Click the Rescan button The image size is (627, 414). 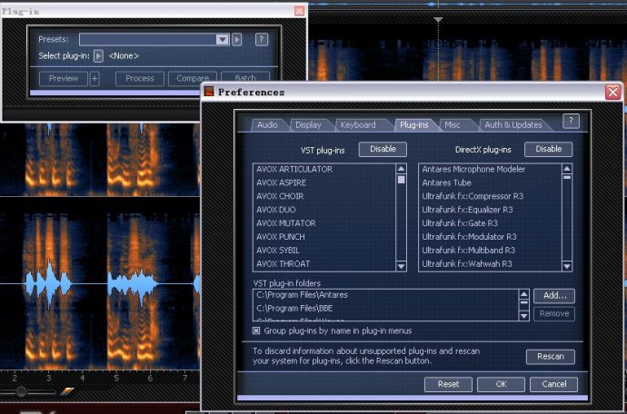point(551,357)
